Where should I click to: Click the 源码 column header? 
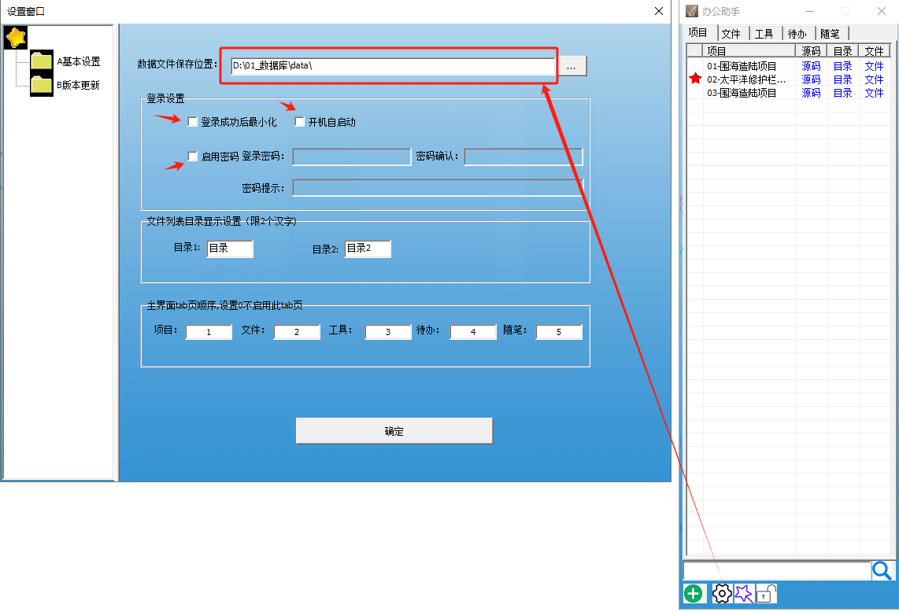812,50
